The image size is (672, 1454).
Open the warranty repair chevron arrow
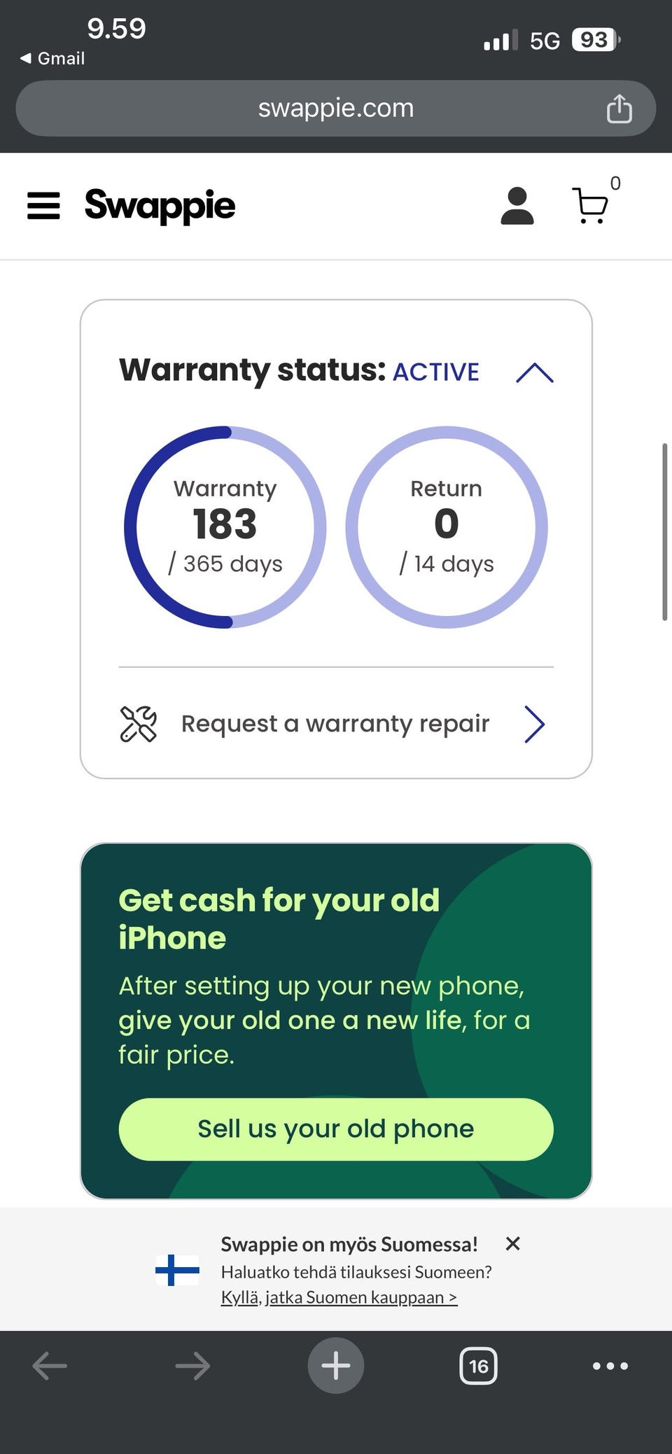[534, 724]
